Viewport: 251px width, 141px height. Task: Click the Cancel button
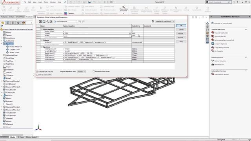(x=181, y=30)
